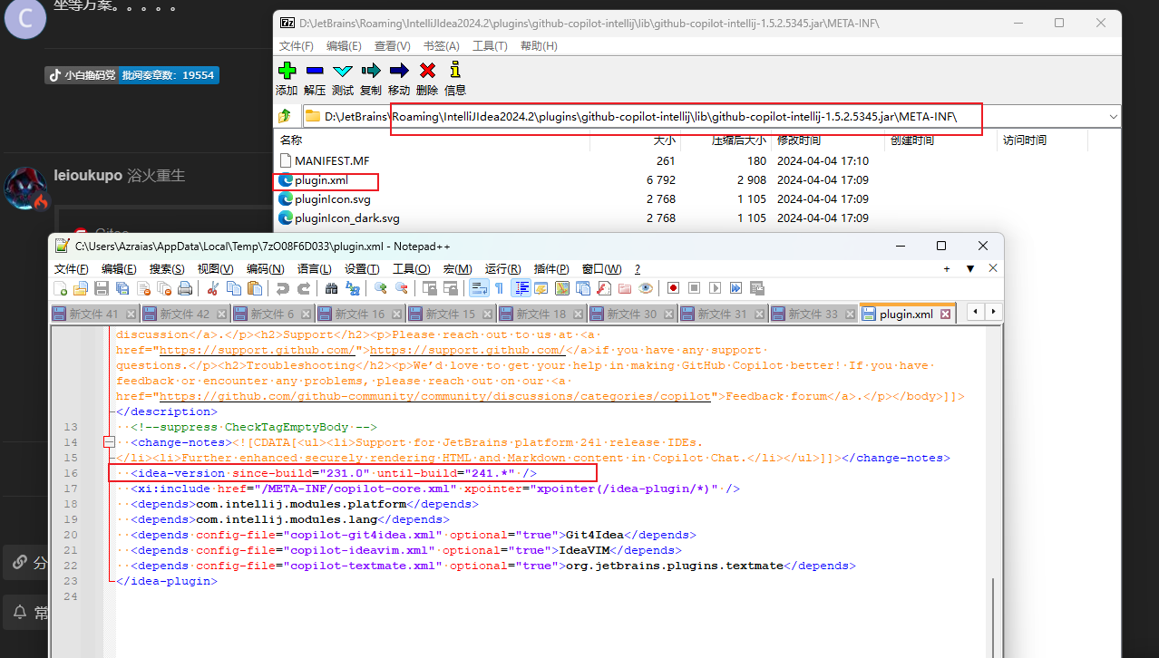
Task: Open Notepad++ tab list down arrow
Action: (x=970, y=268)
